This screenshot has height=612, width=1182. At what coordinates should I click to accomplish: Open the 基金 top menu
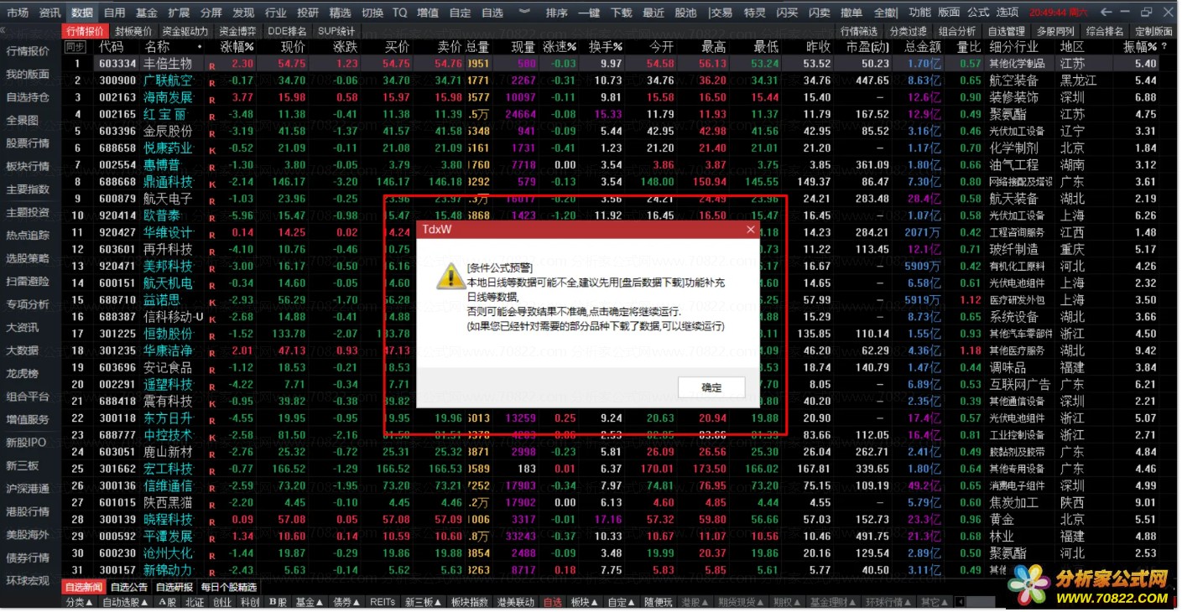click(147, 13)
